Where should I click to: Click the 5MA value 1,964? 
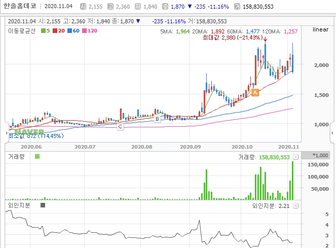point(183,31)
